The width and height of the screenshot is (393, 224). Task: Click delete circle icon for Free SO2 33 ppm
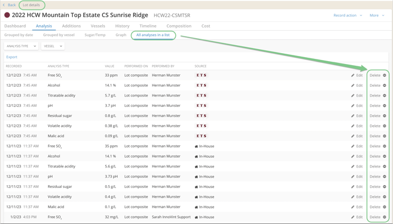point(384,75)
